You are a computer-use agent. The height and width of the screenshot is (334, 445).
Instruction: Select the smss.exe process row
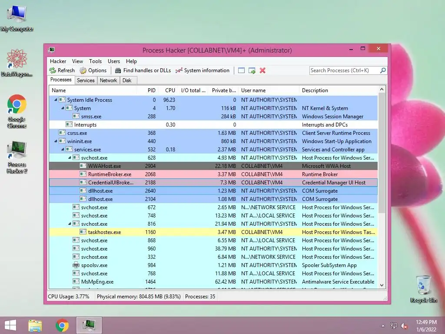pos(213,117)
